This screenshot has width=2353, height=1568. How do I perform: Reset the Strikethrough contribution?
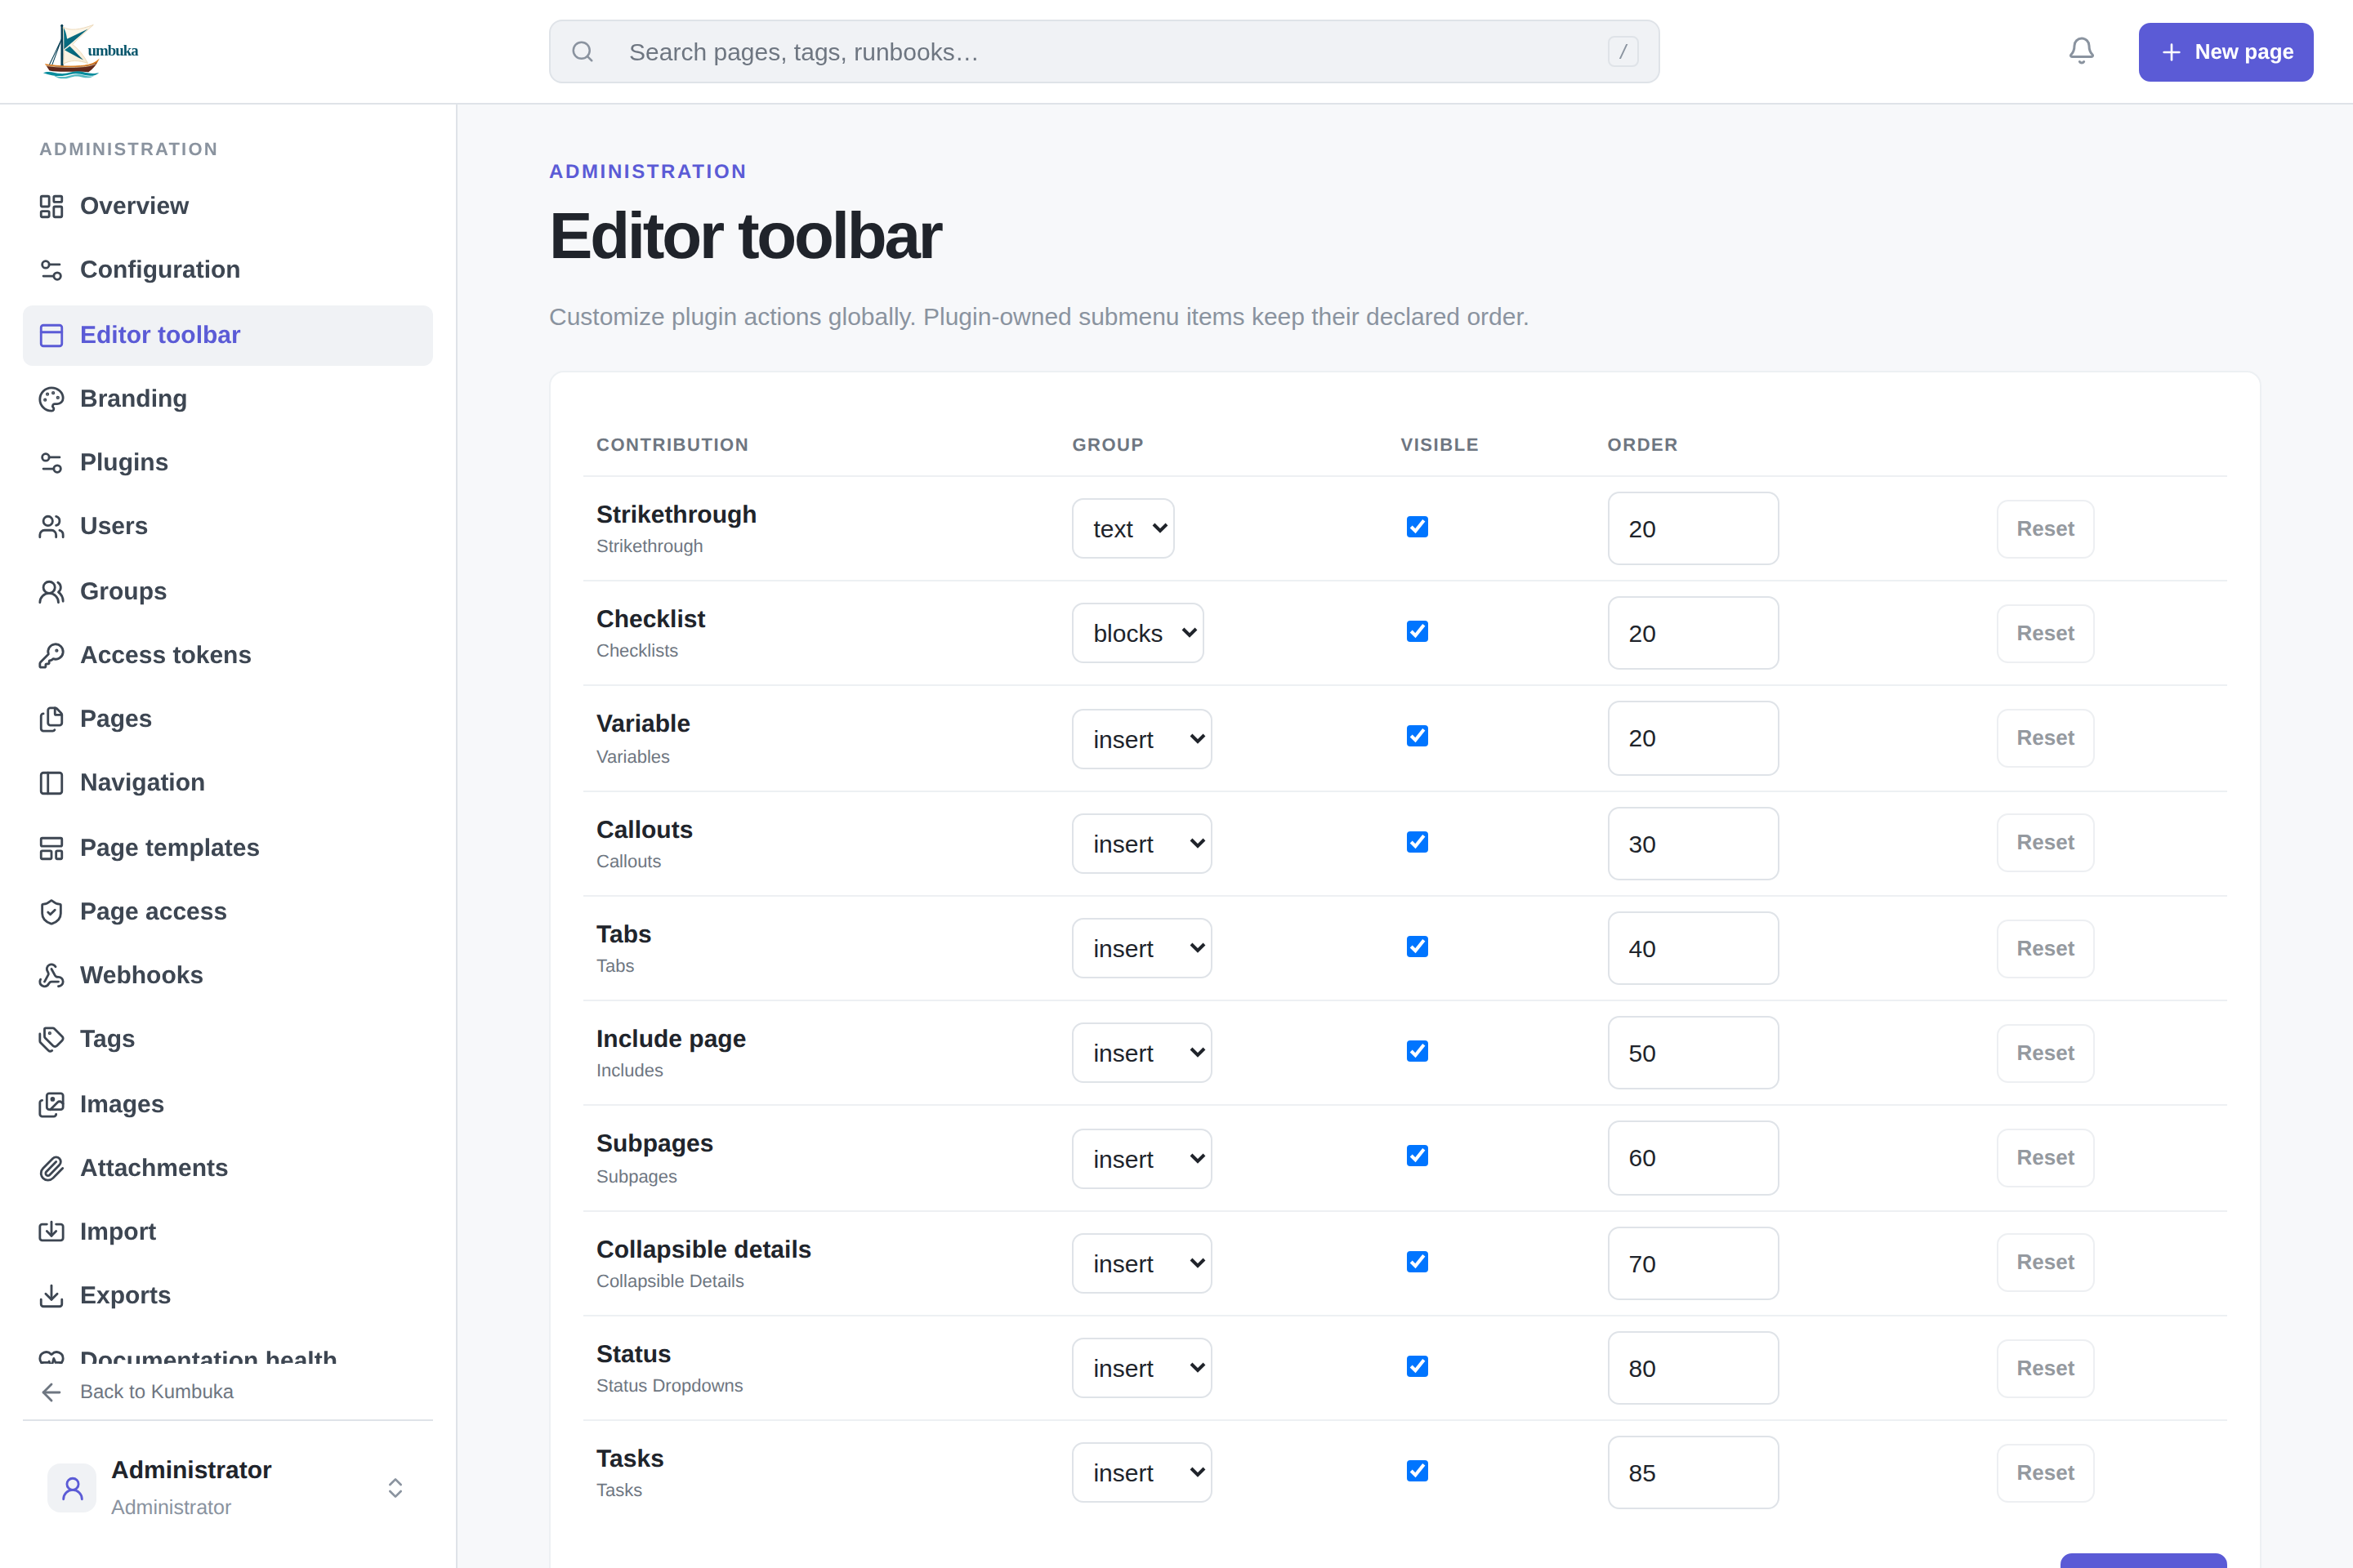(x=2045, y=529)
